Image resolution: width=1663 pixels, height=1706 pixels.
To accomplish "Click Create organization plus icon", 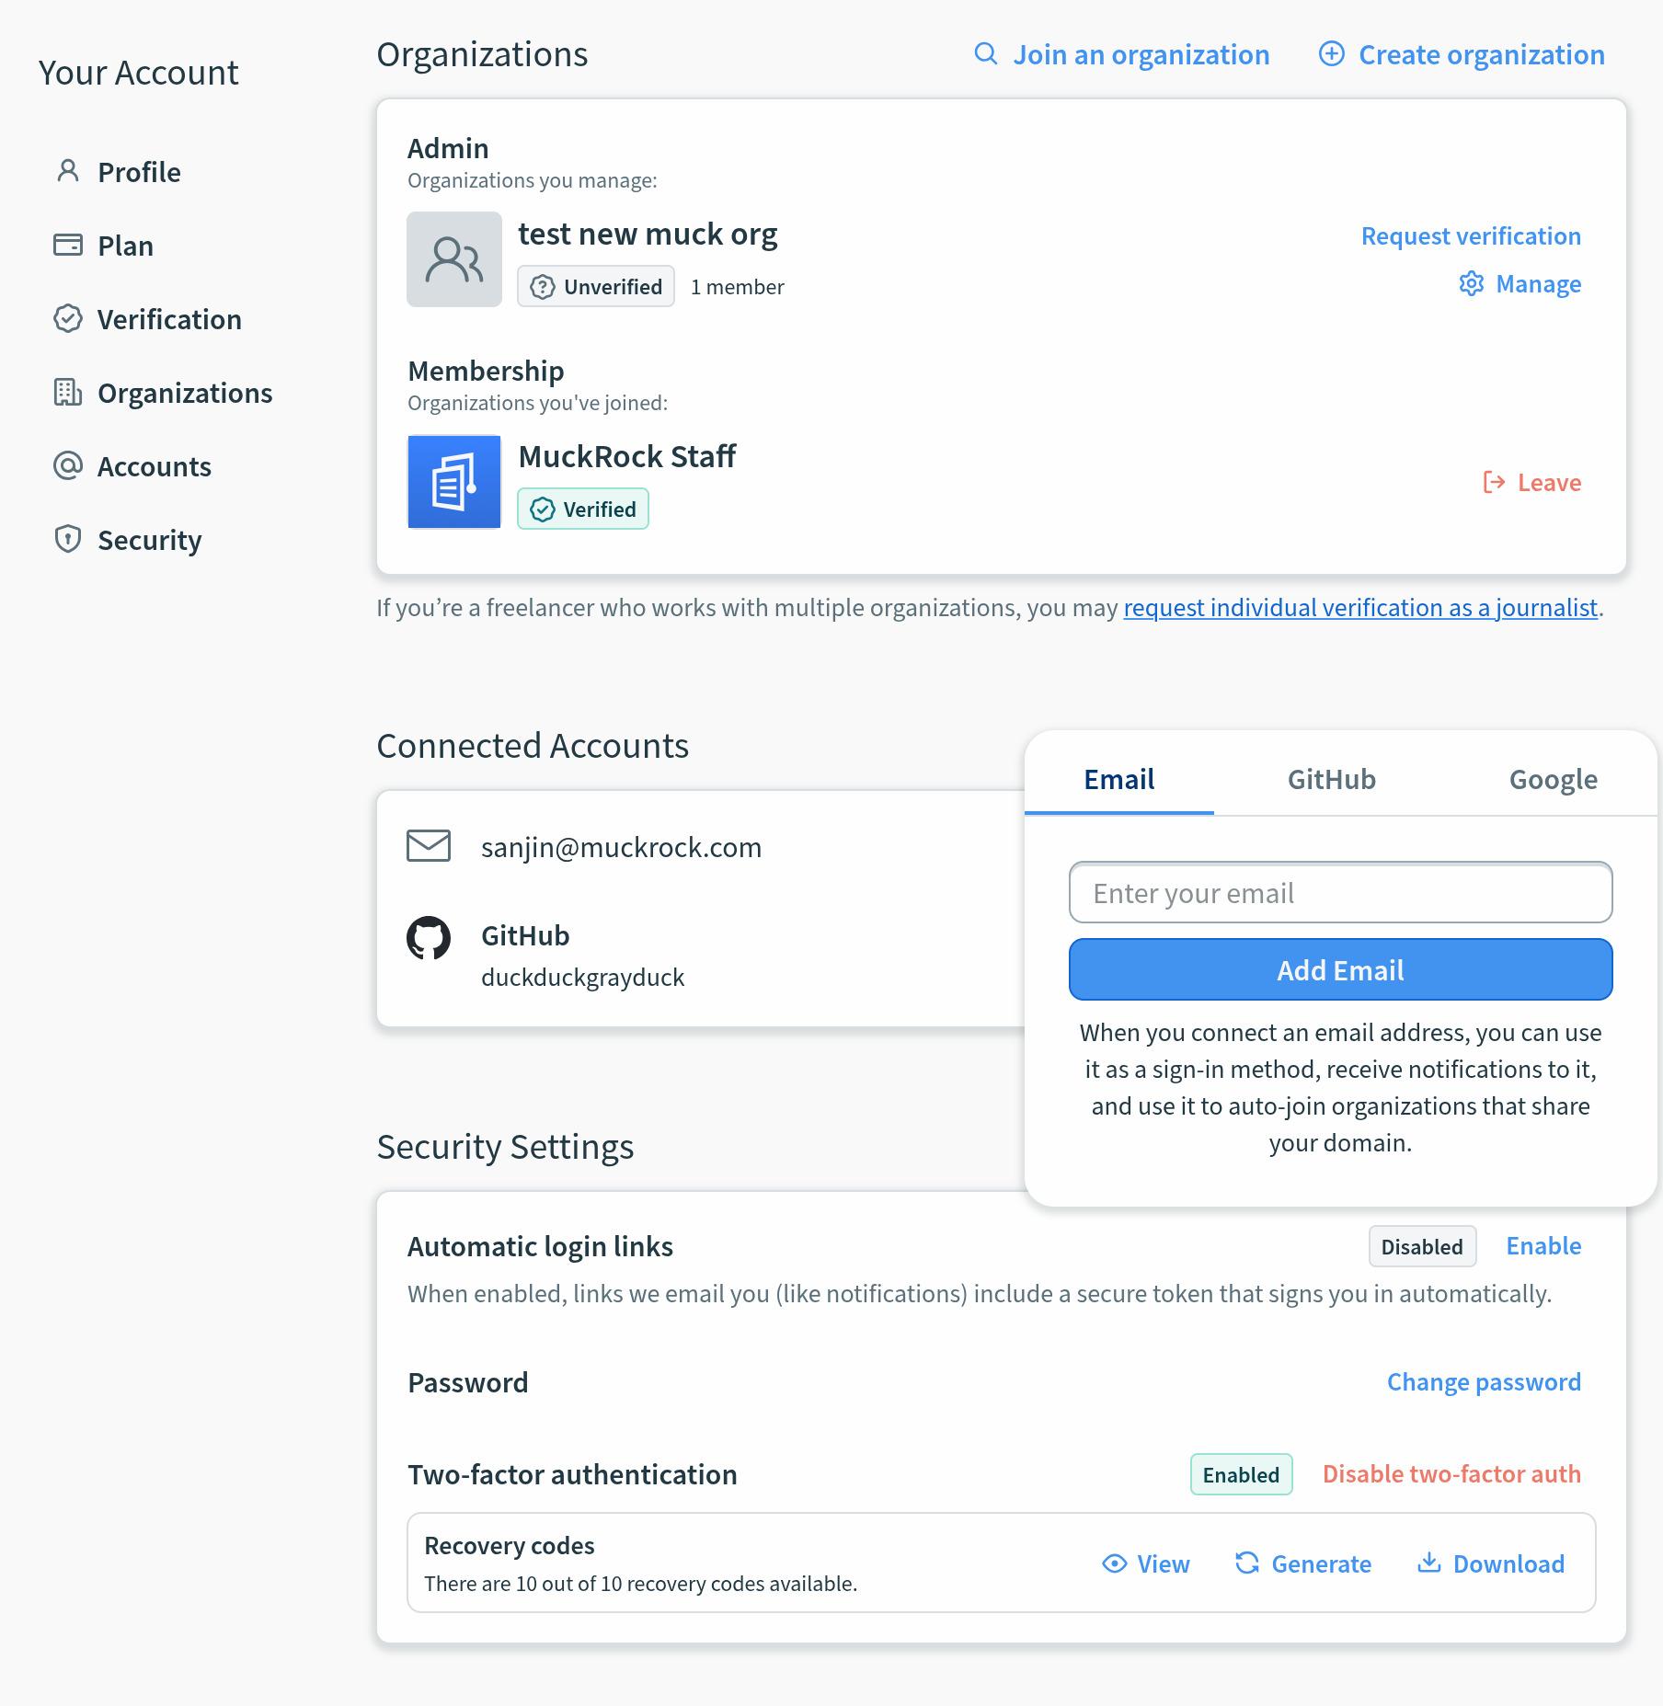I will (1332, 54).
